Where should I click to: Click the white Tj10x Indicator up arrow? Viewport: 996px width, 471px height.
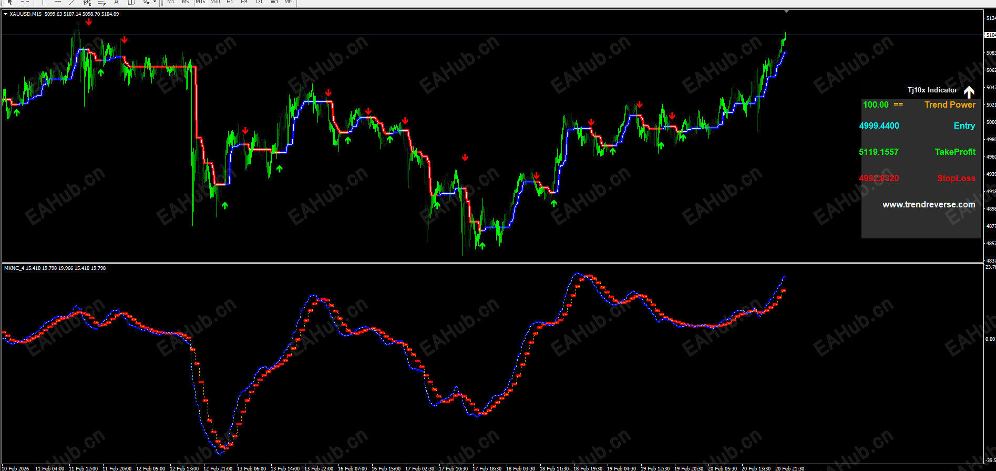[x=969, y=92]
